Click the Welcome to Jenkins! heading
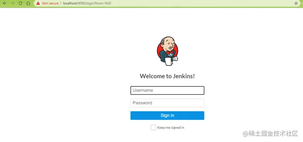 (167, 76)
